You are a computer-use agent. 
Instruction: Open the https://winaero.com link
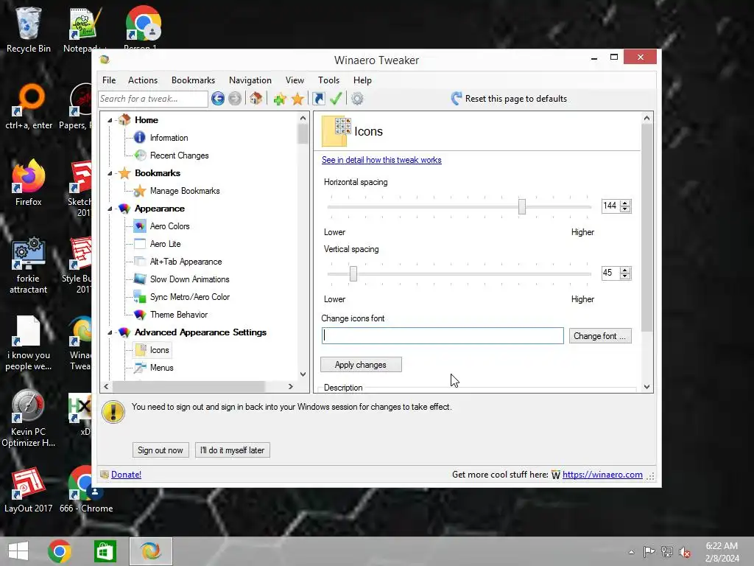(602, 475)
